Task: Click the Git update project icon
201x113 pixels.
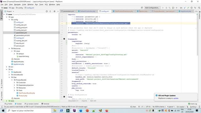Action: [x=185, y=8]
